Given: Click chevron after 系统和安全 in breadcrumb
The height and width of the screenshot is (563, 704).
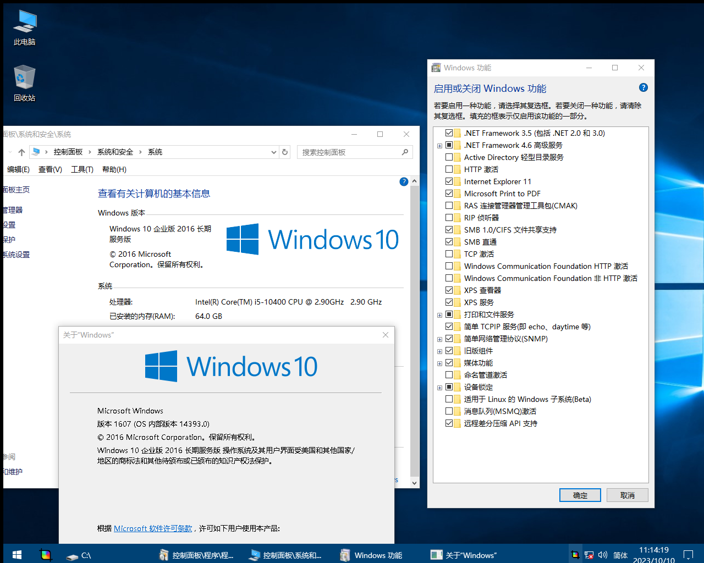Looking at the screenshot, I should (x=140, y=152).
